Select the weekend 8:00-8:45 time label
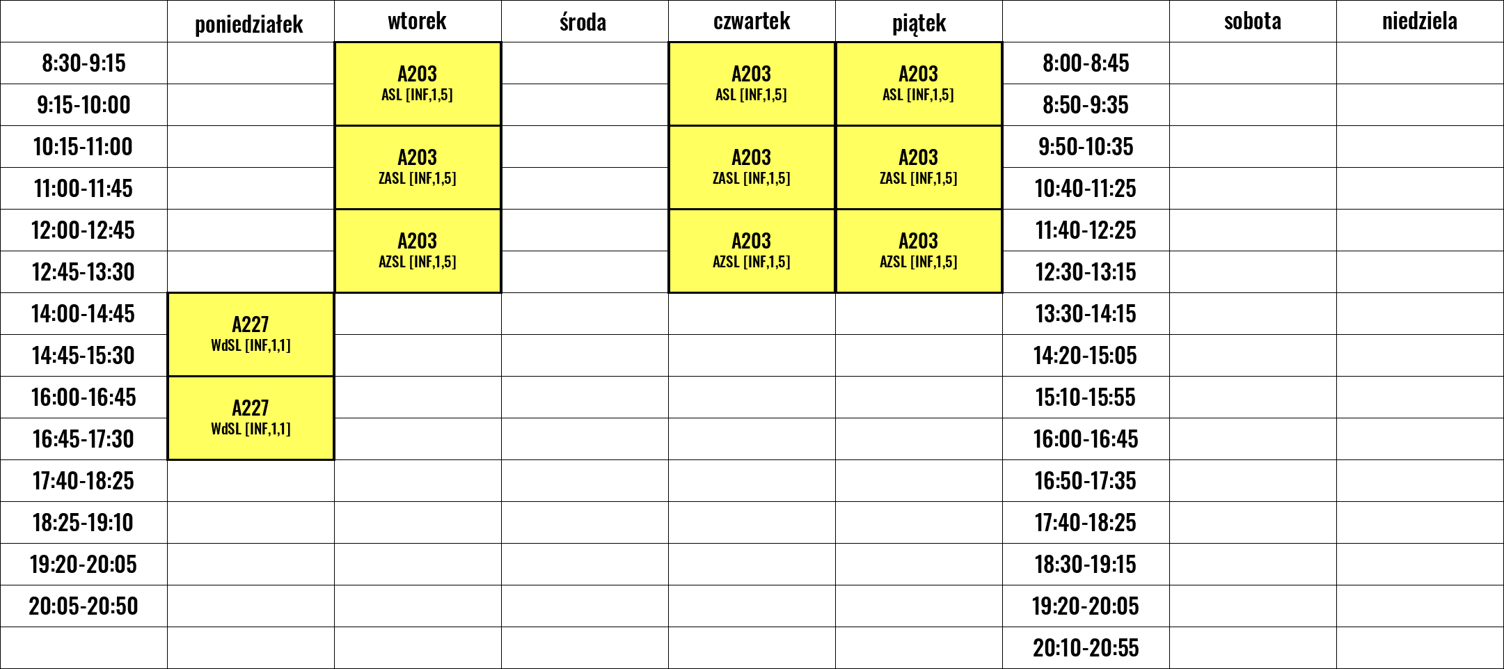 click(1086, 63)
